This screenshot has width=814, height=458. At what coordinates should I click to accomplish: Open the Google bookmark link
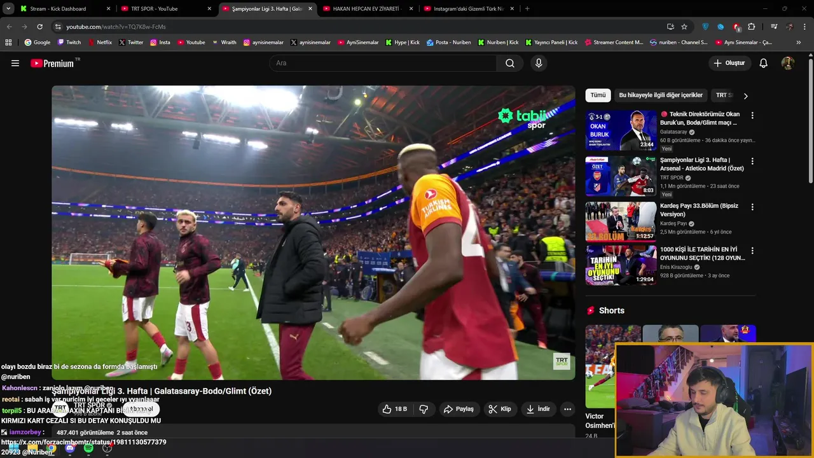[38, 43]
